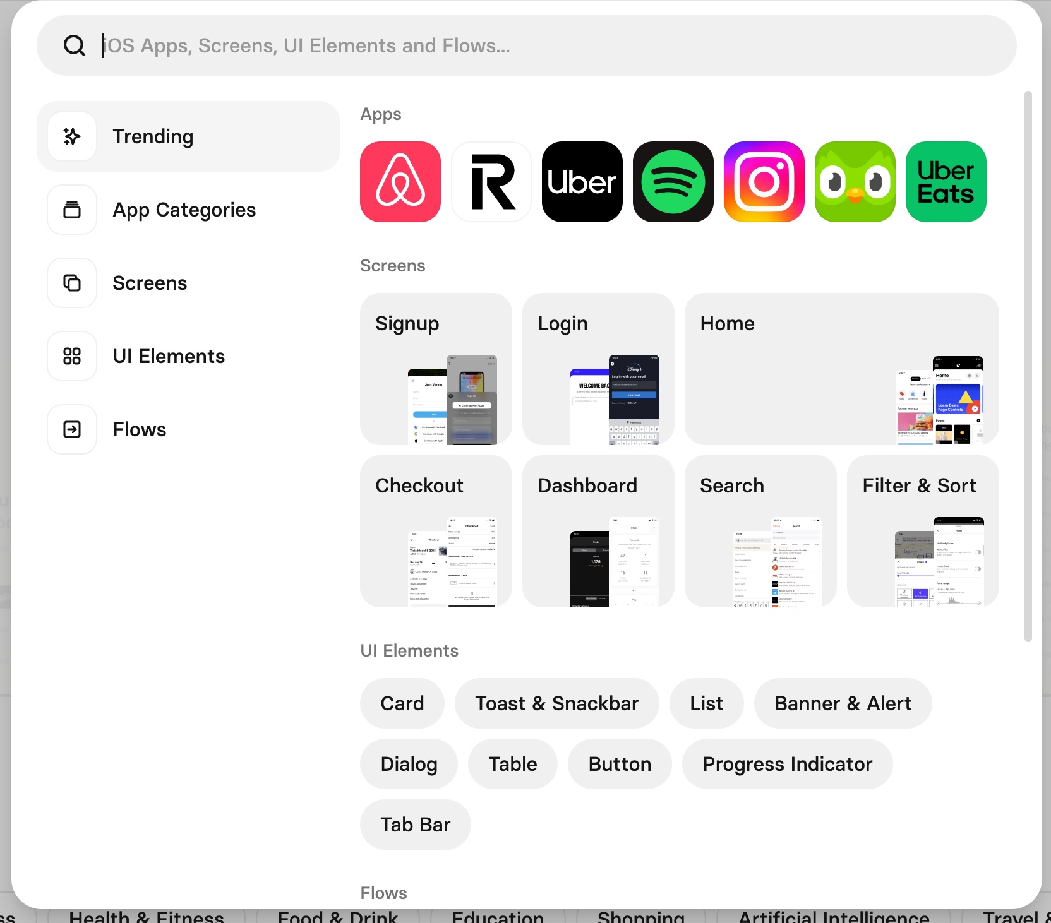Select Flows in the sidebar
Screen dimensions: 1051x923
click(188, 429)
